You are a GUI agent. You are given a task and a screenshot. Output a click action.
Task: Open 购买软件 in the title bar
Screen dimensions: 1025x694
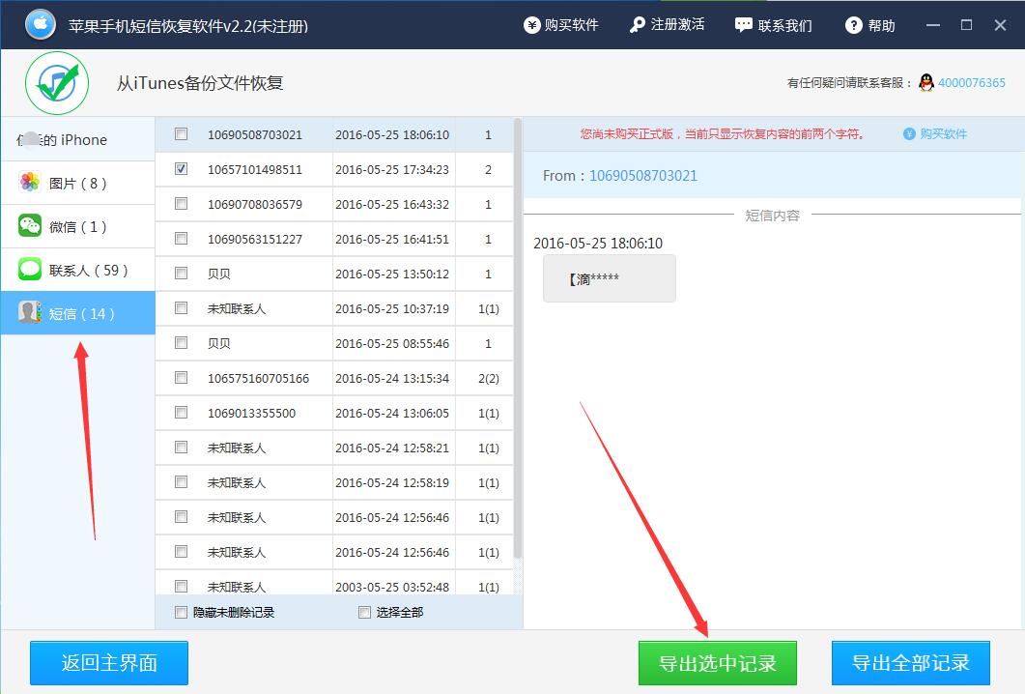[x=561, y=25]
